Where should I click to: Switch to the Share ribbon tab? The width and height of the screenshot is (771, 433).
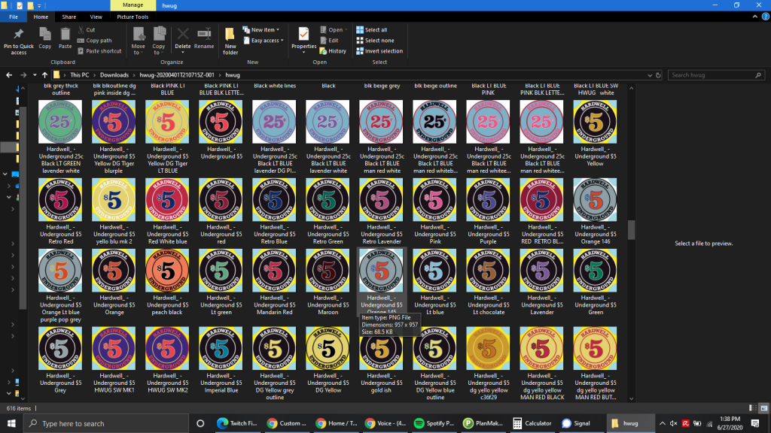coord(69,17)
